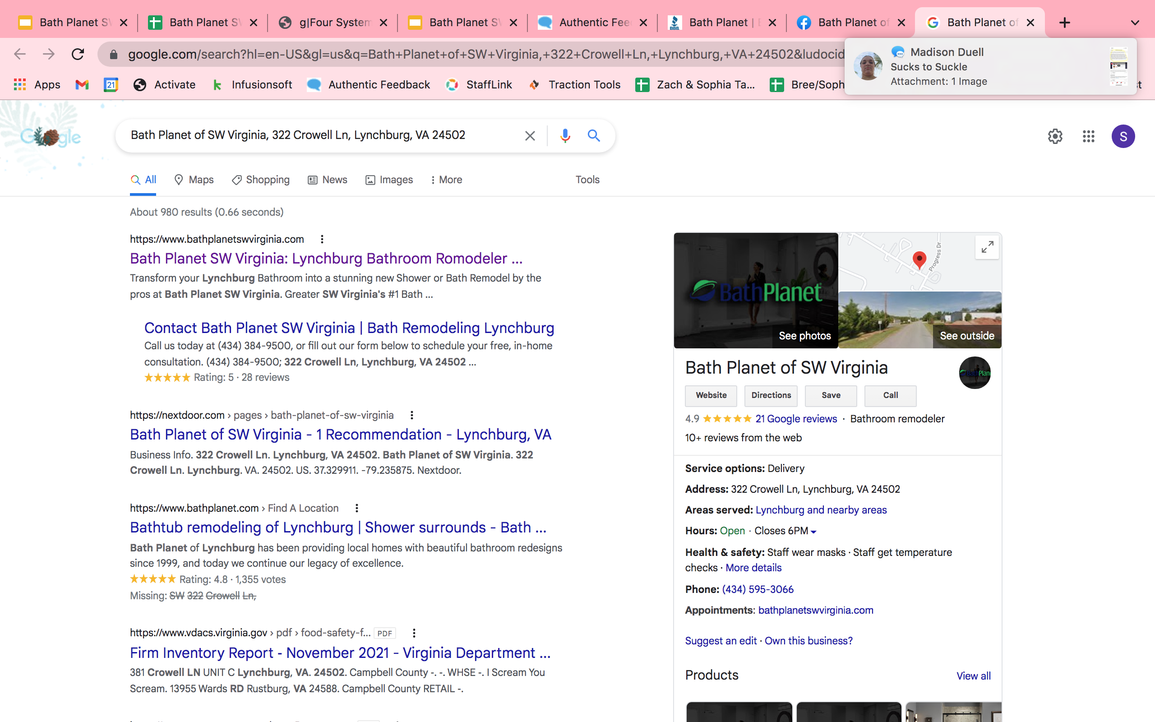This screenshot has height=722, width=1155.
Task: Open Chrome tab search chevron
Action: 1135,23
